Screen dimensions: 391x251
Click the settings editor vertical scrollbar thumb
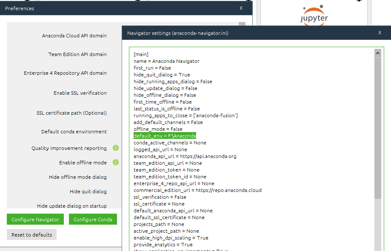[377, 128]
